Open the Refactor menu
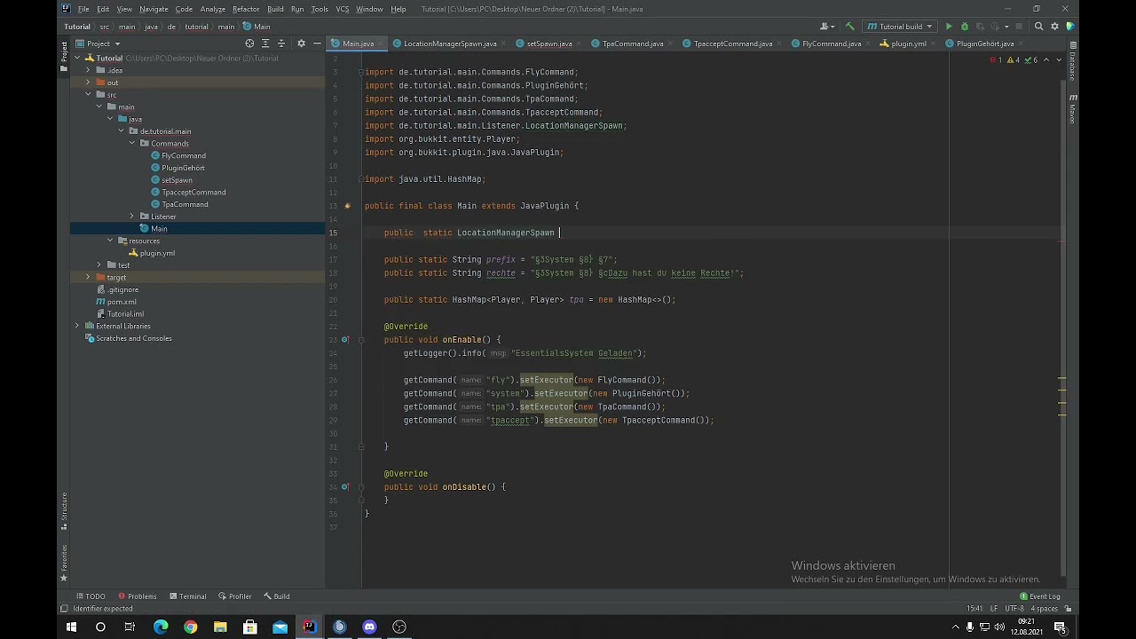 (246, 9)
